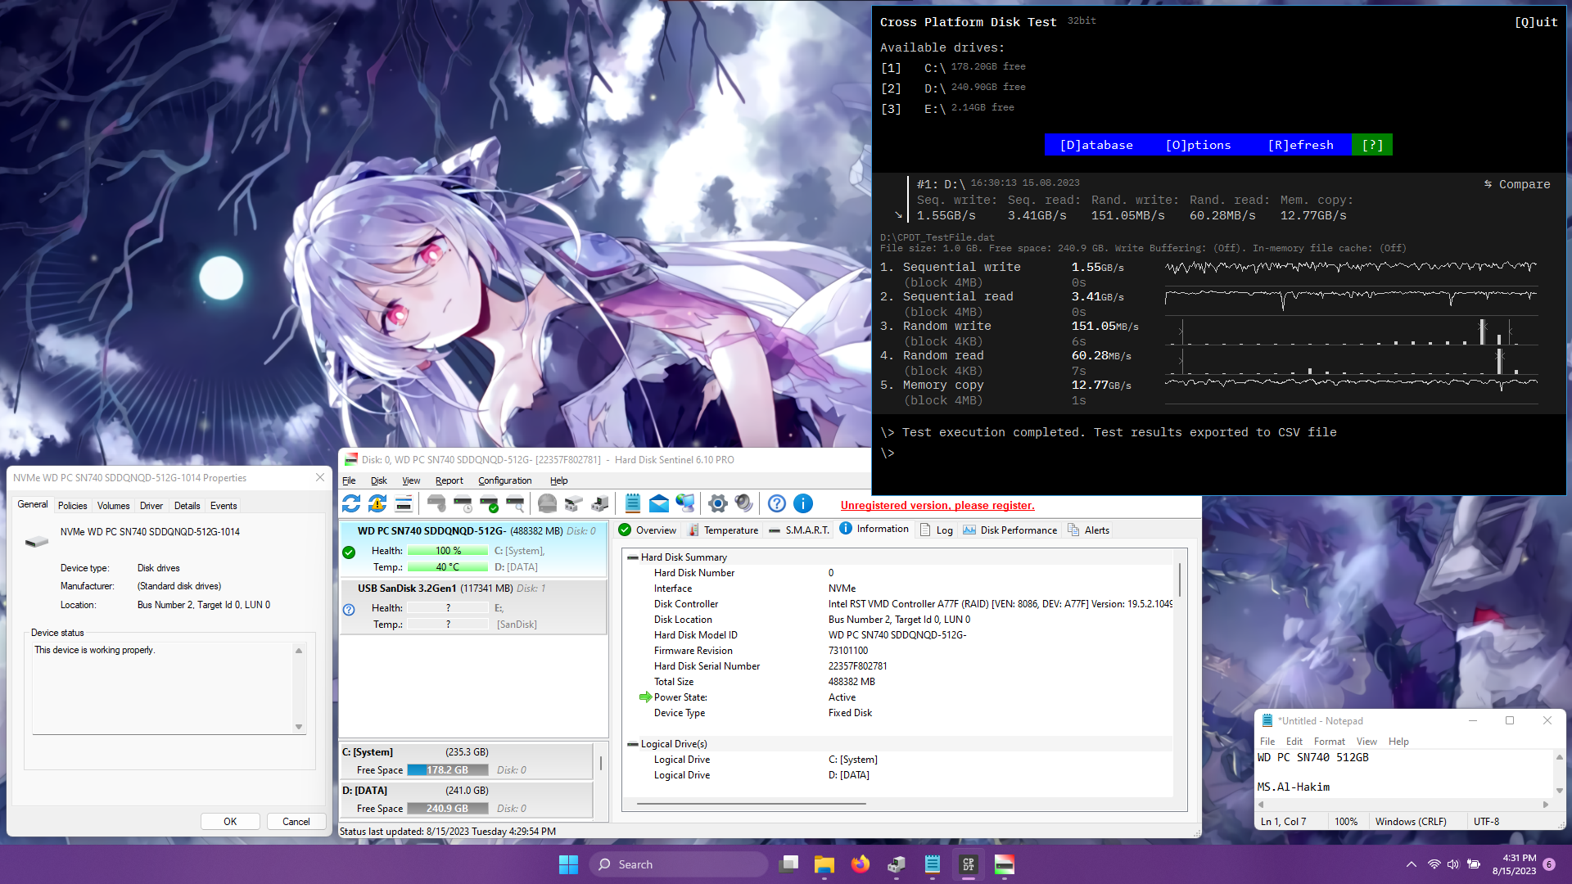This screenshot has height=884, width=1572.
Task: Click the Wi-Fi icon in the system tray
Action: click(1434, 864)
